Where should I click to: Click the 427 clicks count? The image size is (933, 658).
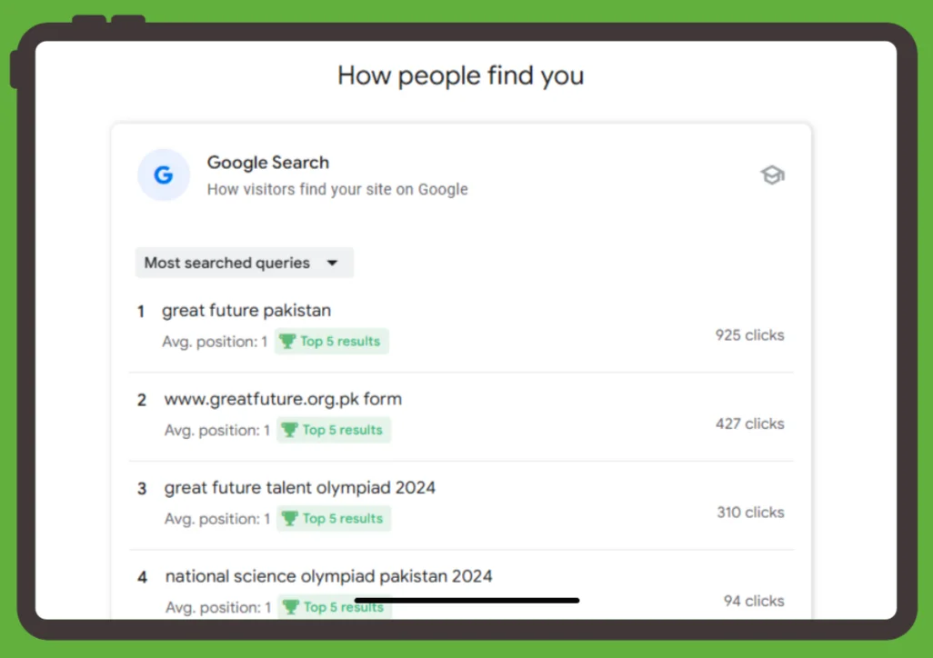(x=749, y=424)
